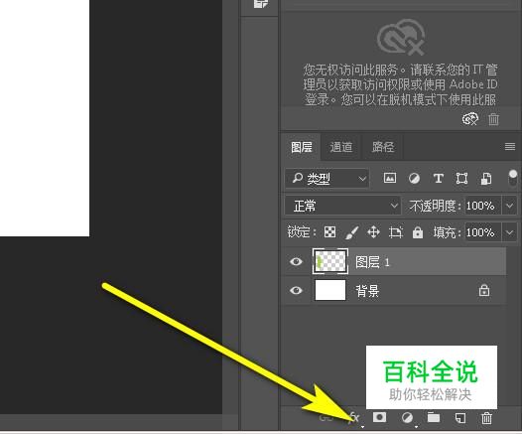Image resolution: width=522 pixels, height=434 pixels.
Task: Lock image pixels with brush icon
Action: click(352, 232)
